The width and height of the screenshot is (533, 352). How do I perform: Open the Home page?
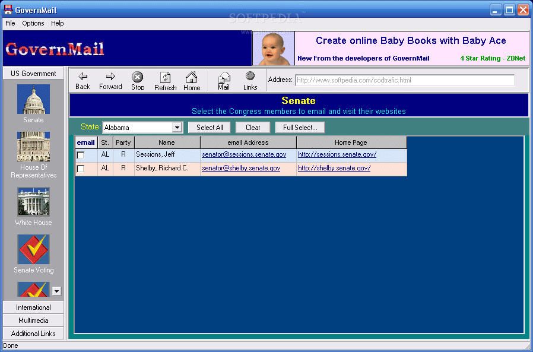(x=192, y=81)
